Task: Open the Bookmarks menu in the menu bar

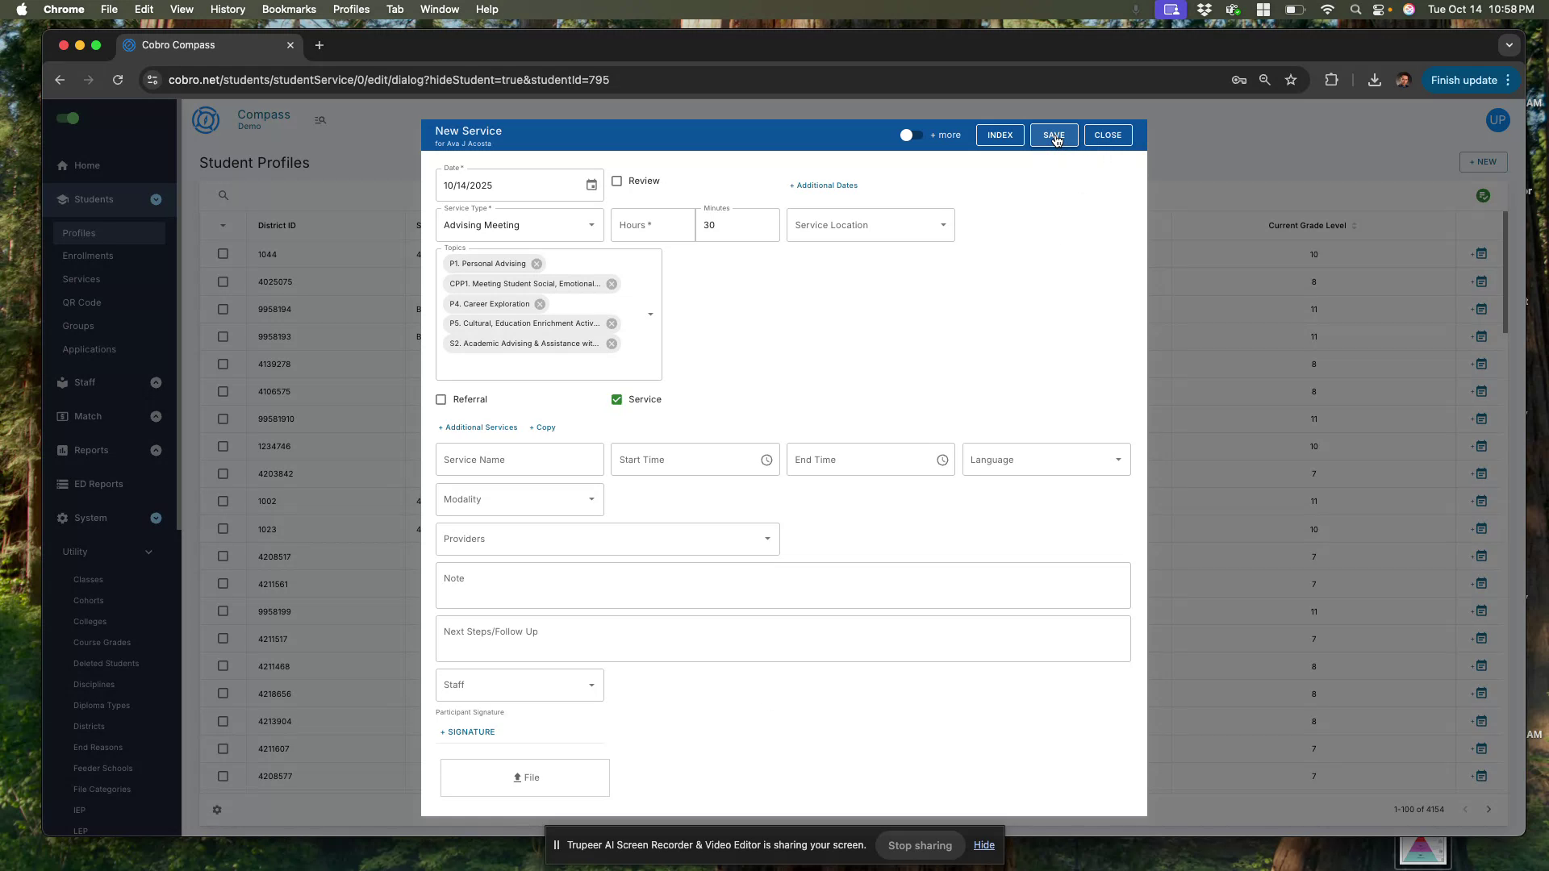Action: 288,9
